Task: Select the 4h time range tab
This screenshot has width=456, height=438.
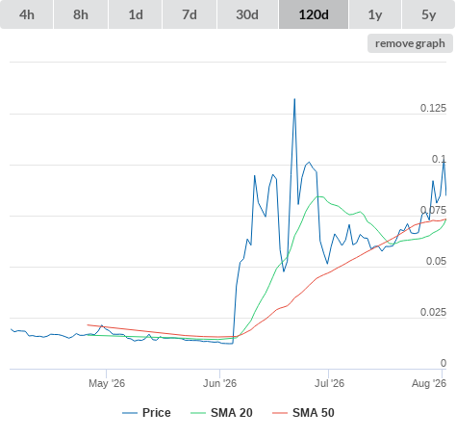Action: point(27,14)
